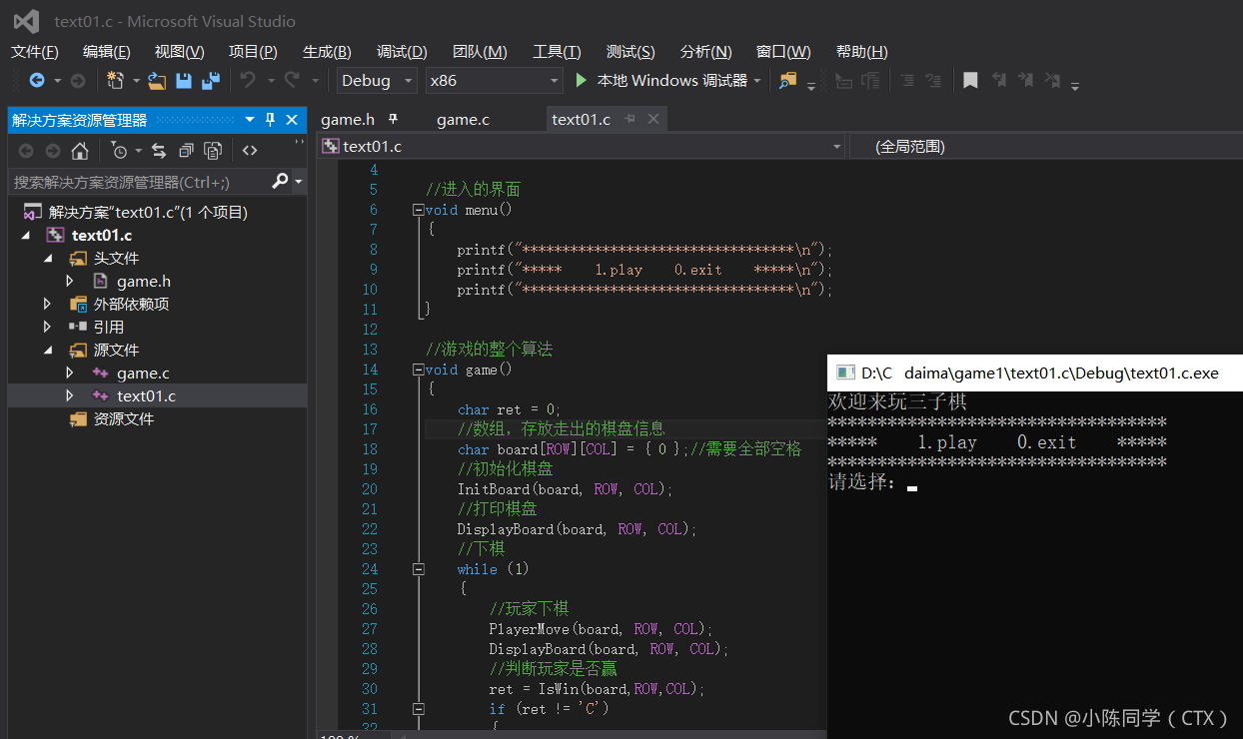
Task: Click the Home icon in Solution Explorer
Action: [80, 151]
